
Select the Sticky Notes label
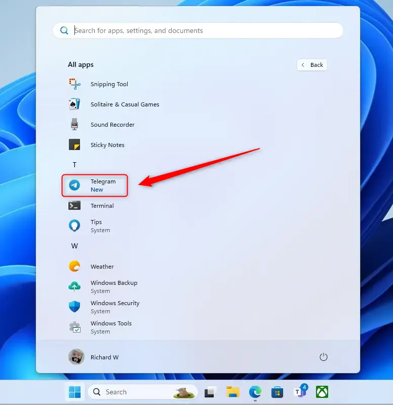[x=107, y=145]
